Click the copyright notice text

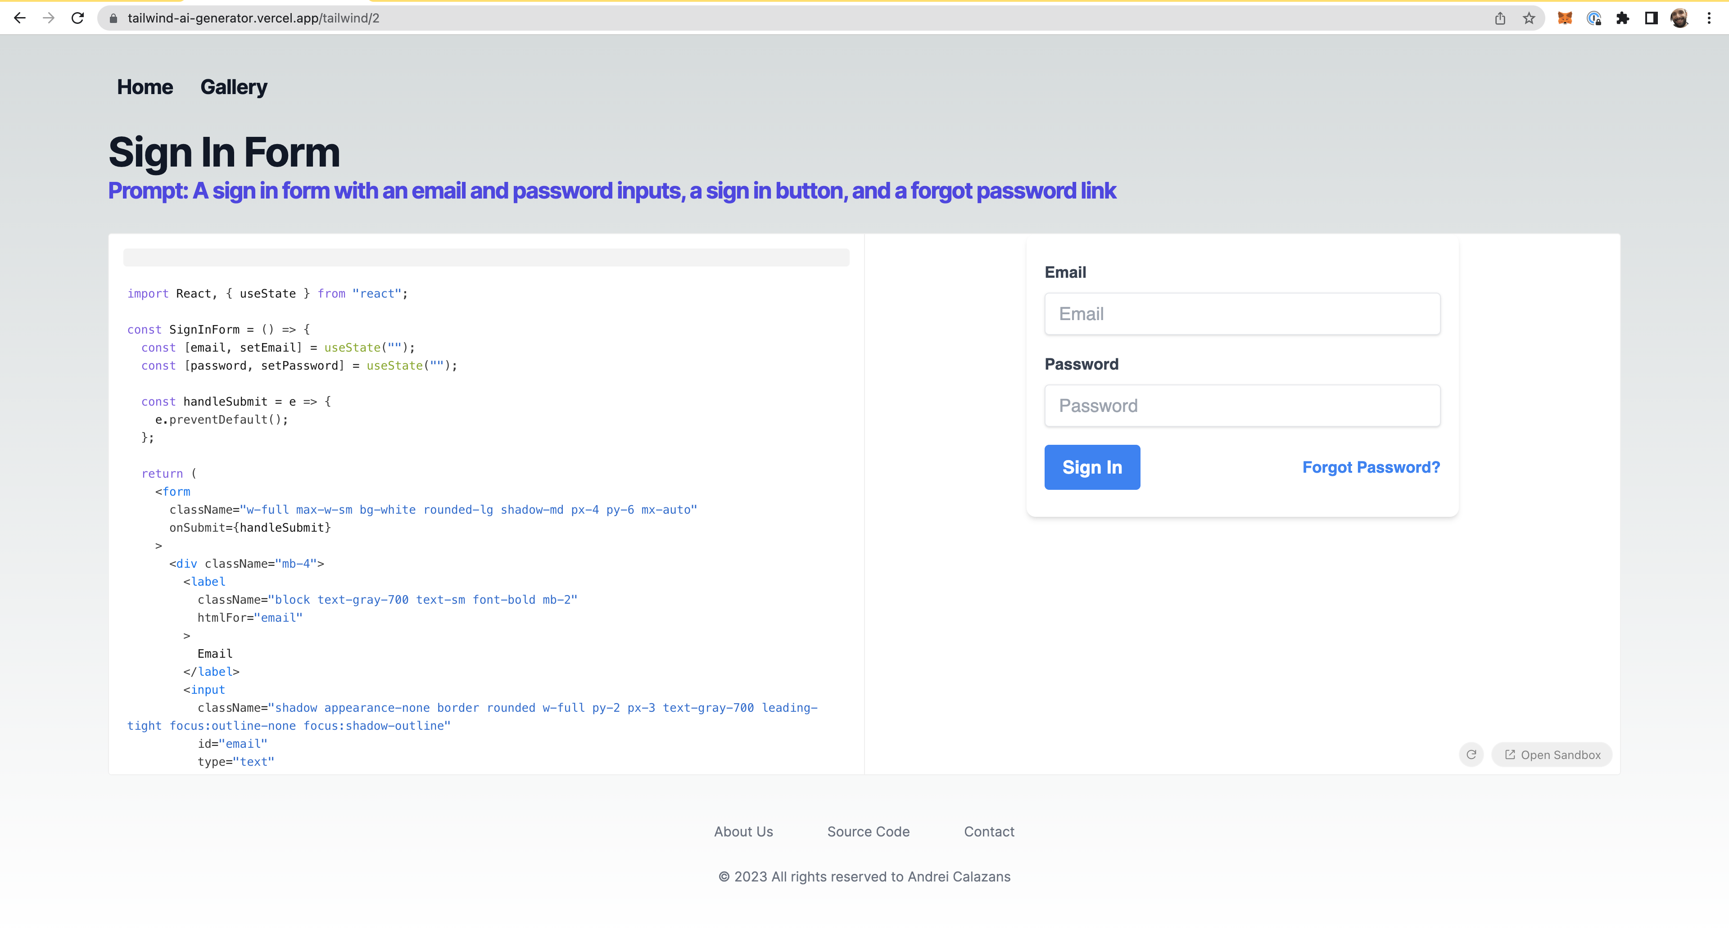tap(864, 877)
